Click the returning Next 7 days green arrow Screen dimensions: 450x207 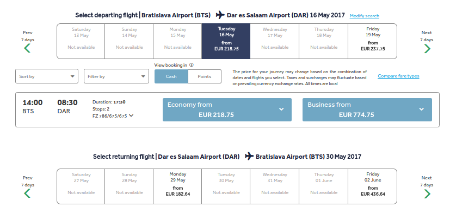[x=427, y=193]
